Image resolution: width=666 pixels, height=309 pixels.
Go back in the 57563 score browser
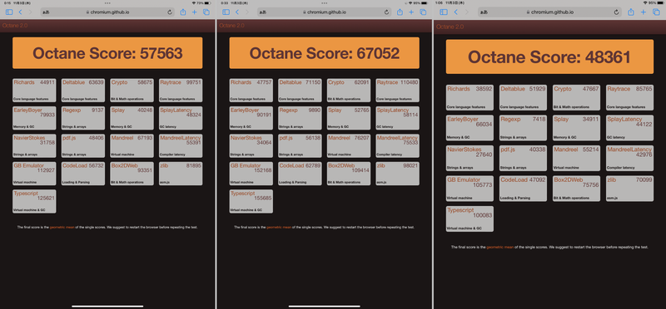pyautogui.click(x=20, y=12)
